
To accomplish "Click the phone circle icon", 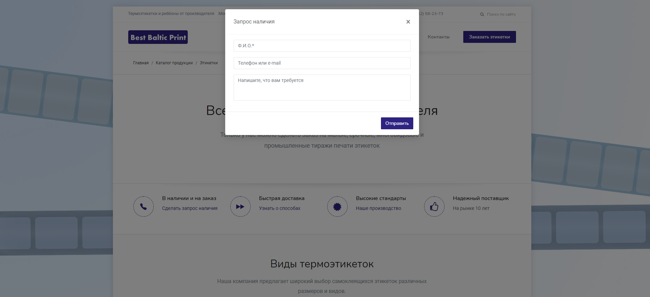I will point(144,207).
